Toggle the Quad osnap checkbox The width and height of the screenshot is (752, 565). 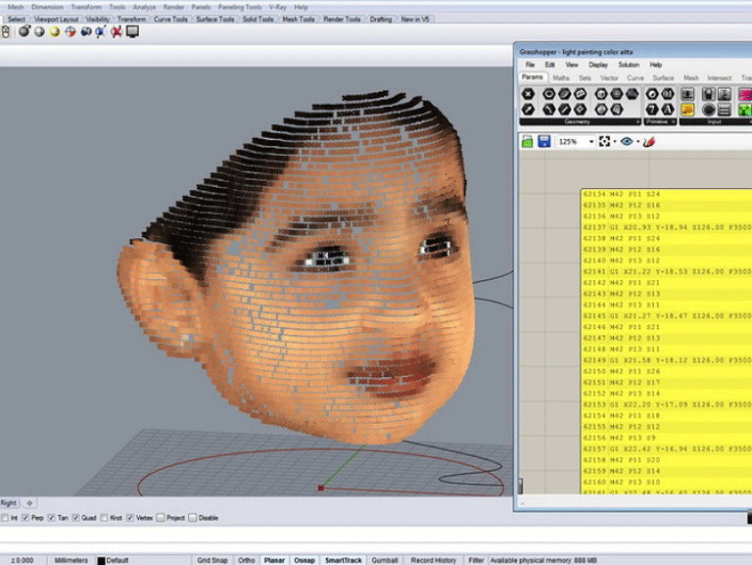pos(76,518)
